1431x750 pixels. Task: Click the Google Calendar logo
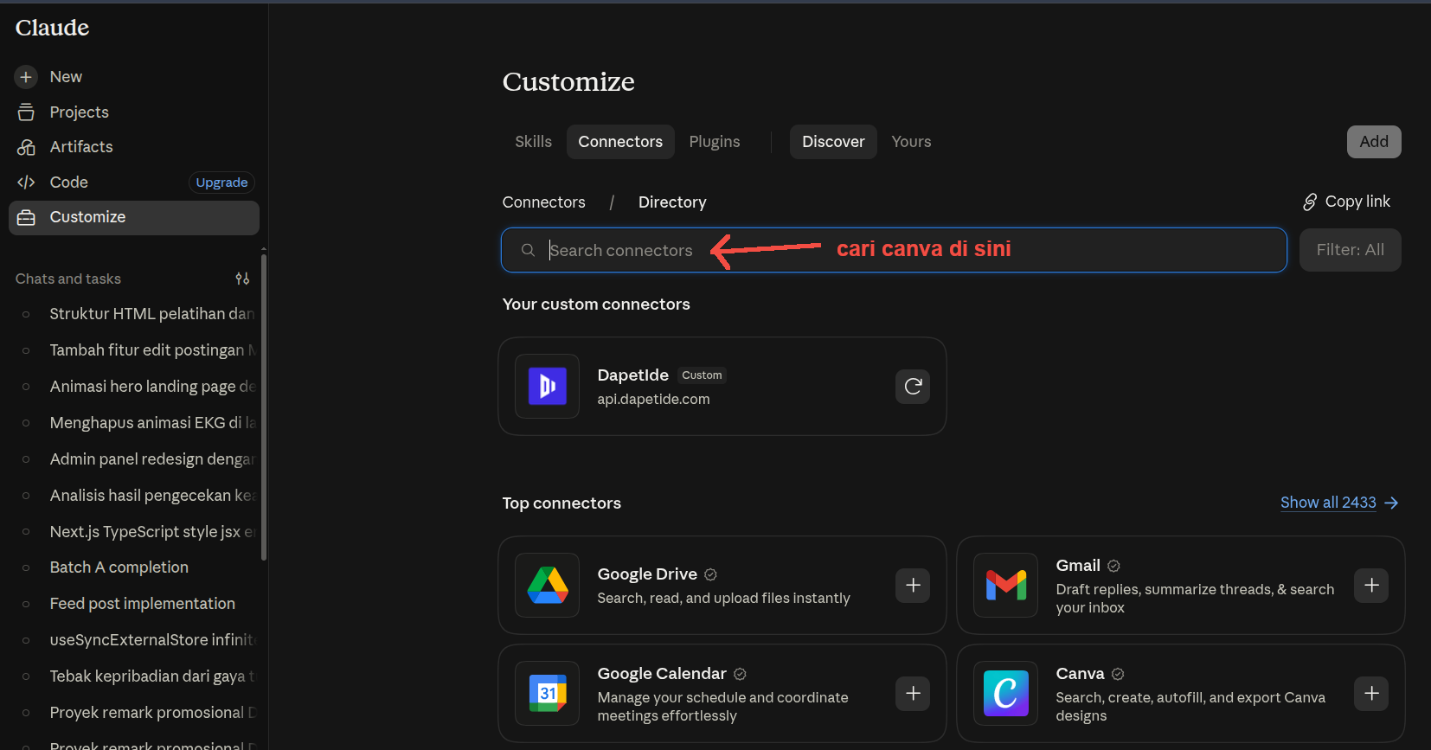pos(548,694)
